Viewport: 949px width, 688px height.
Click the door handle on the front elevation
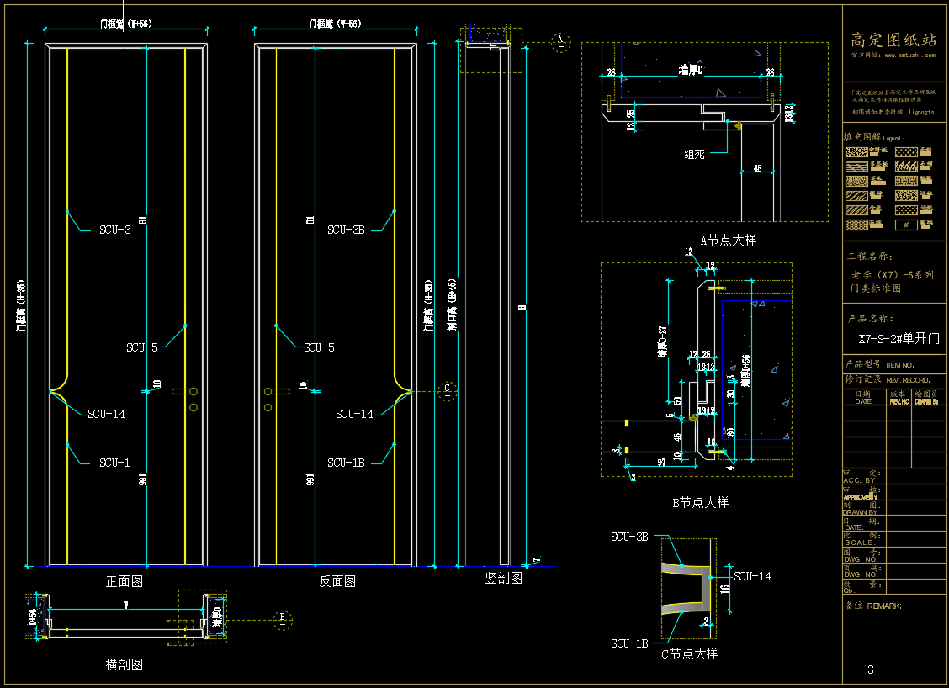click(184, 391)
